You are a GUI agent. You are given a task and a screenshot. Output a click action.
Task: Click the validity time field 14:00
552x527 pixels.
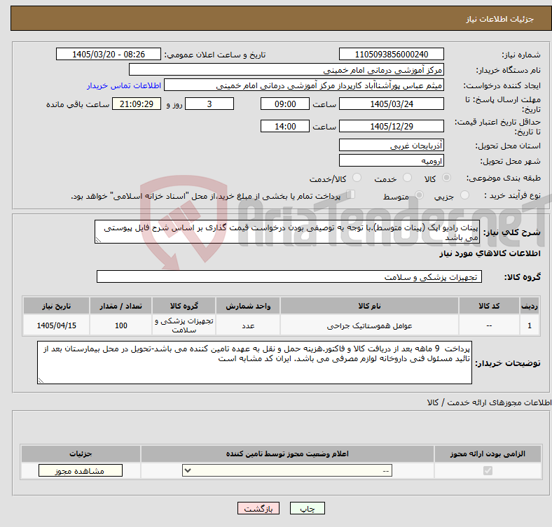pos(285,126)
